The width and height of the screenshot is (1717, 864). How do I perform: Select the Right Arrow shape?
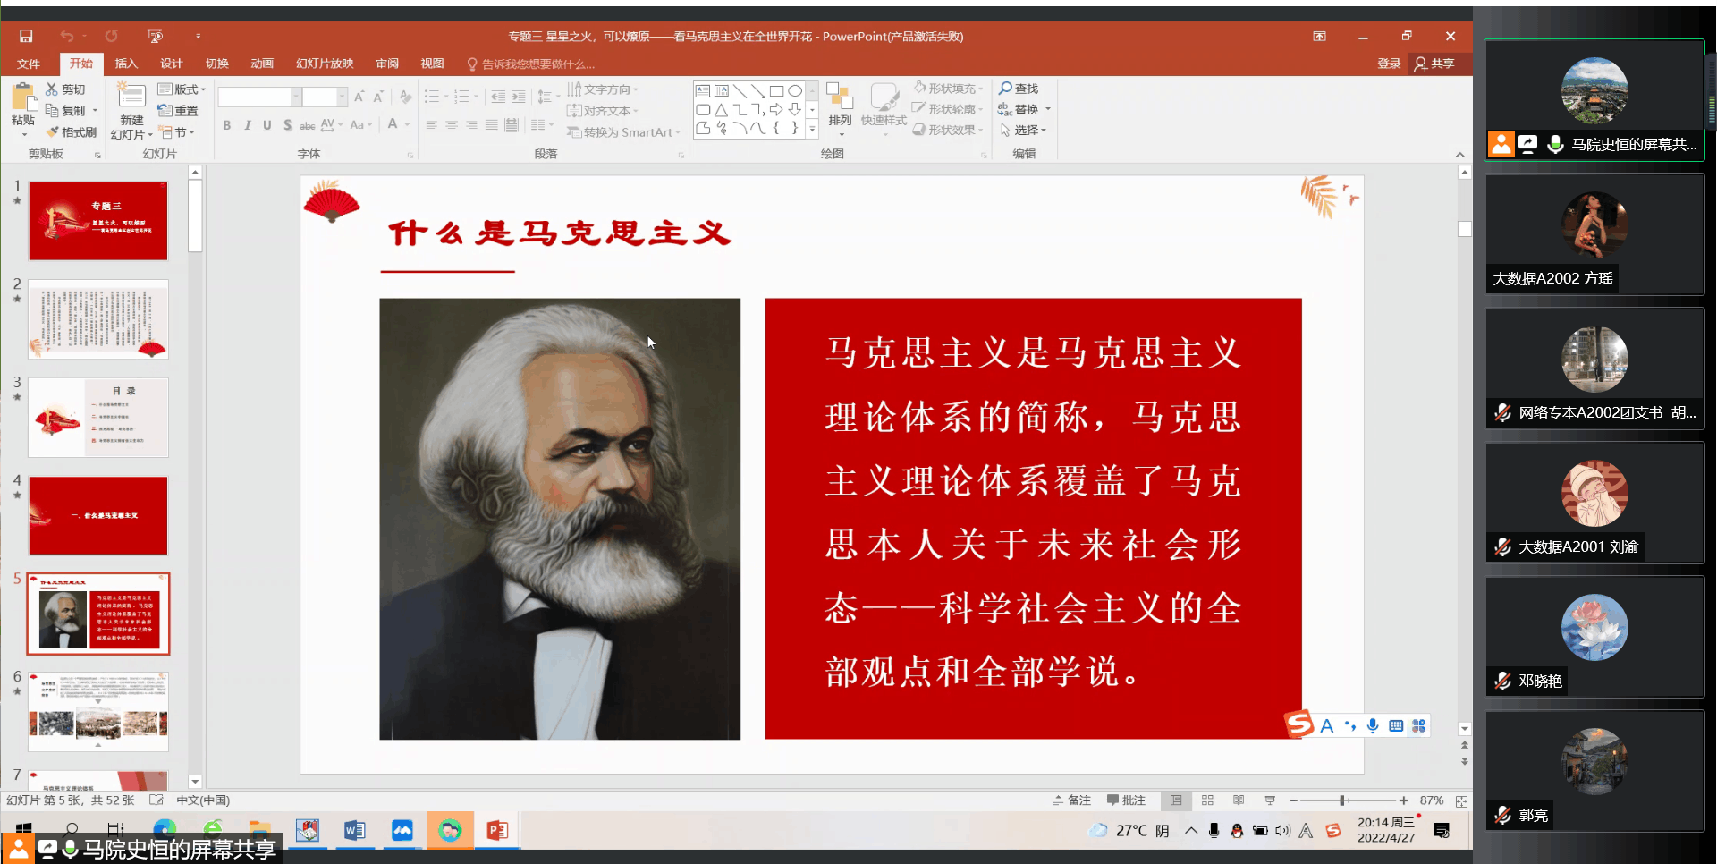776,110
